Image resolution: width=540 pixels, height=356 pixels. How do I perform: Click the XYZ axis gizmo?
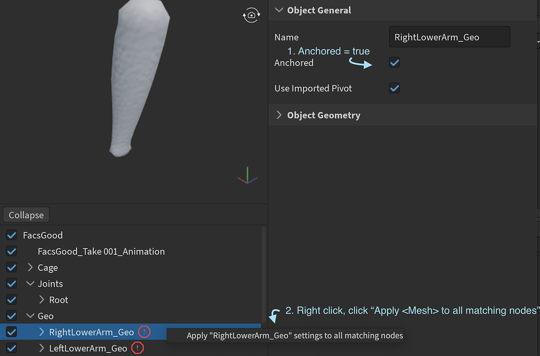247,176
